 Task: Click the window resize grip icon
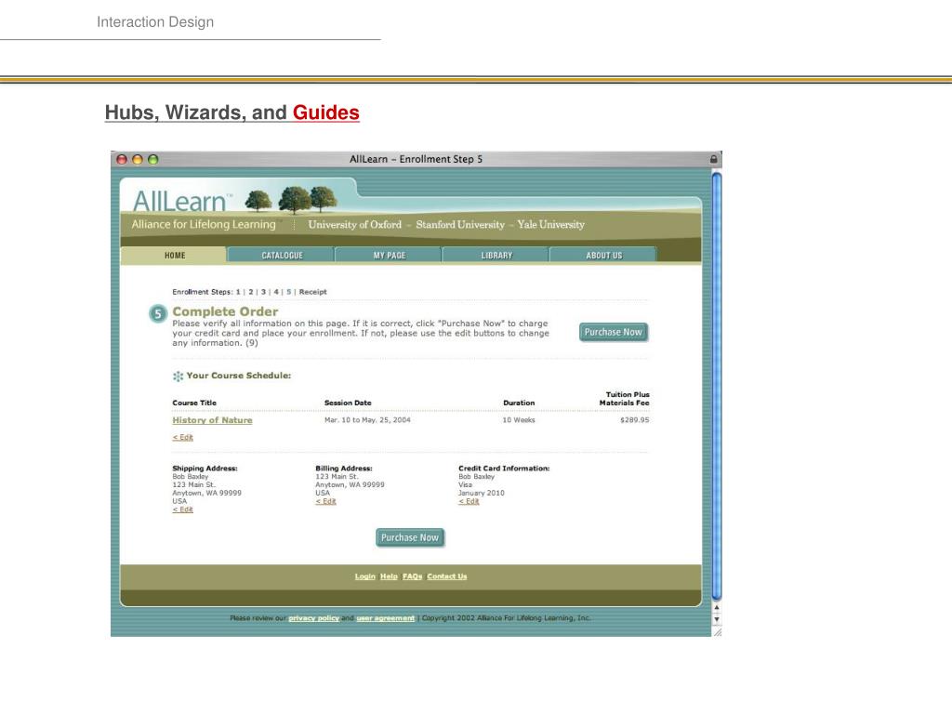(717, 631)
